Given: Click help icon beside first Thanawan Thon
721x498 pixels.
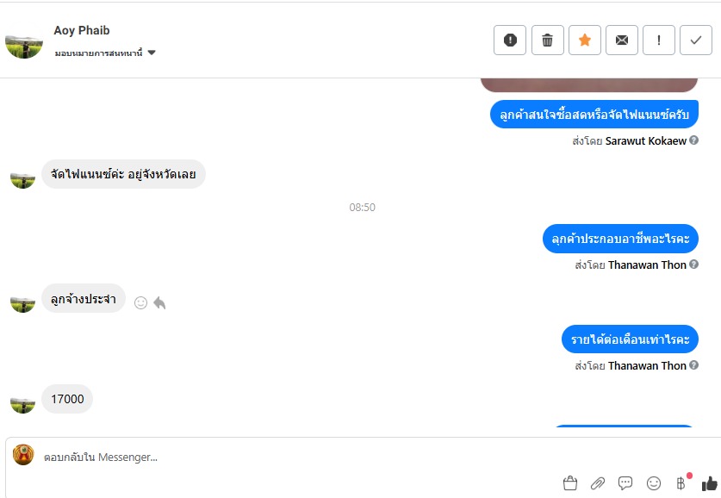Looking at the screenshot, I should click(694, 265).
